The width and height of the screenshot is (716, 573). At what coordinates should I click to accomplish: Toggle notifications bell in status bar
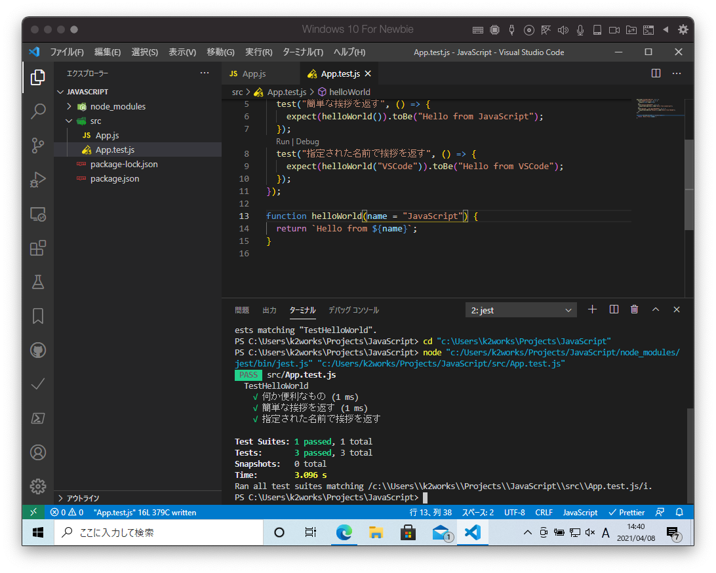680,512
